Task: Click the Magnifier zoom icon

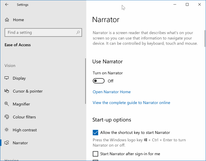Action: tap(6, 104)
